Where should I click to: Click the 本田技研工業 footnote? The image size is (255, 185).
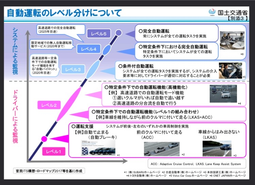coord(225,172)
